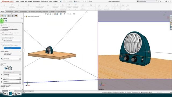Click the Zoom to Area icon

[48, 14]
